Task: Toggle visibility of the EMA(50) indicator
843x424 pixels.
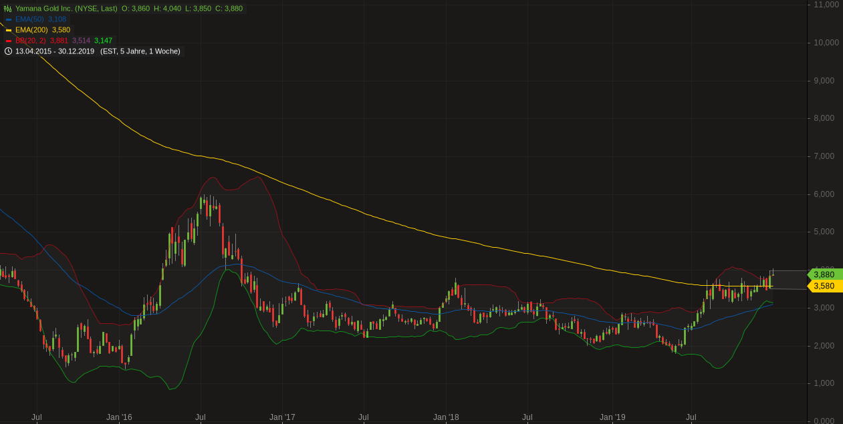Action: click(30, 19)
